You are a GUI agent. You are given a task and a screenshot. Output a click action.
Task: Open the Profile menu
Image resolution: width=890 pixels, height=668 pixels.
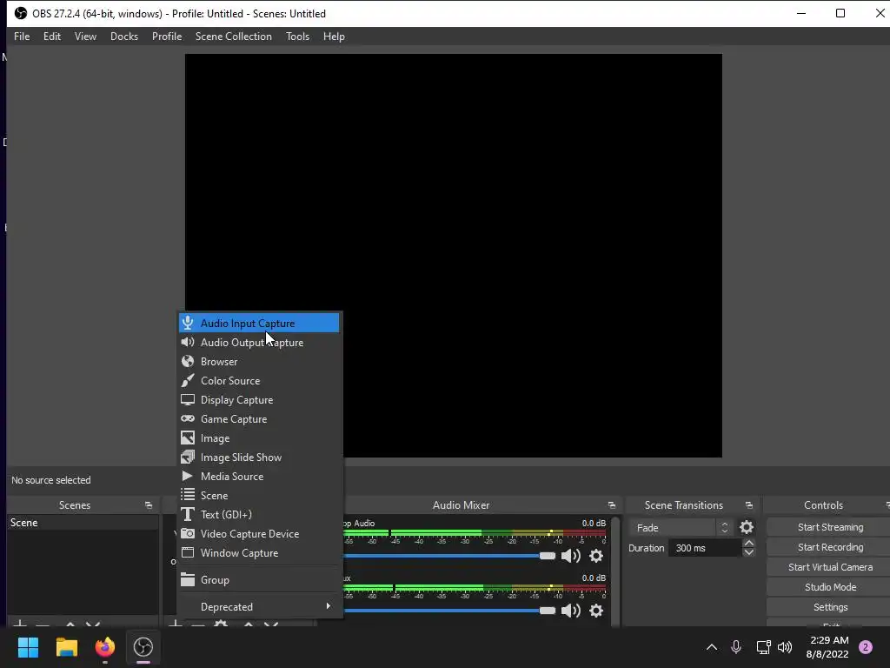pyautogui.click(x=167, y=37)
